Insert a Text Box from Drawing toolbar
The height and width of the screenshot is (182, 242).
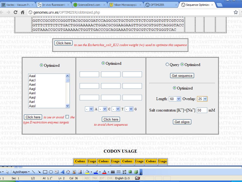pyautogui.click(x=57, y=172)
